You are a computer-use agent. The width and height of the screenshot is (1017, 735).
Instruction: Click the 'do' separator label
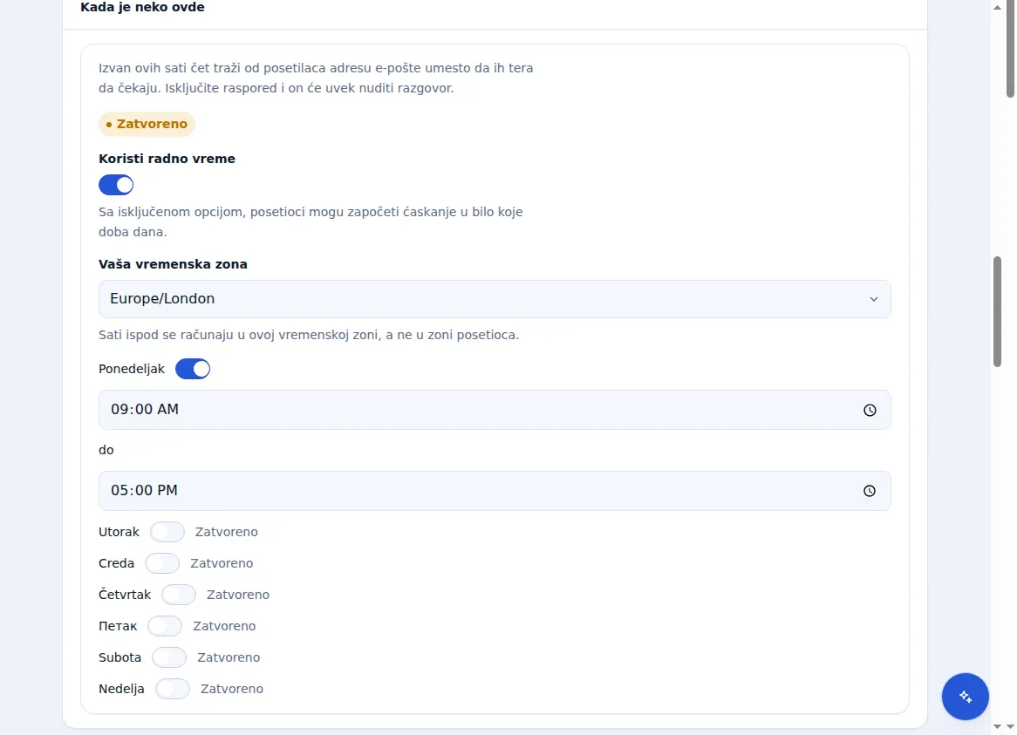tap(106, 450)
